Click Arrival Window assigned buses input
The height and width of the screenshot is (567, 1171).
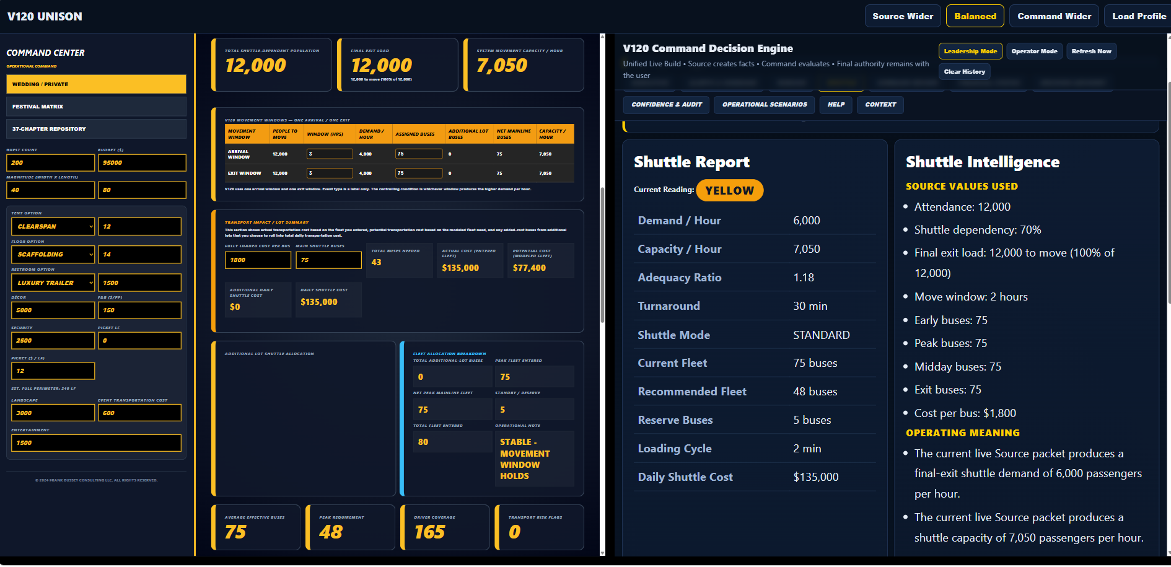point(419,154)
